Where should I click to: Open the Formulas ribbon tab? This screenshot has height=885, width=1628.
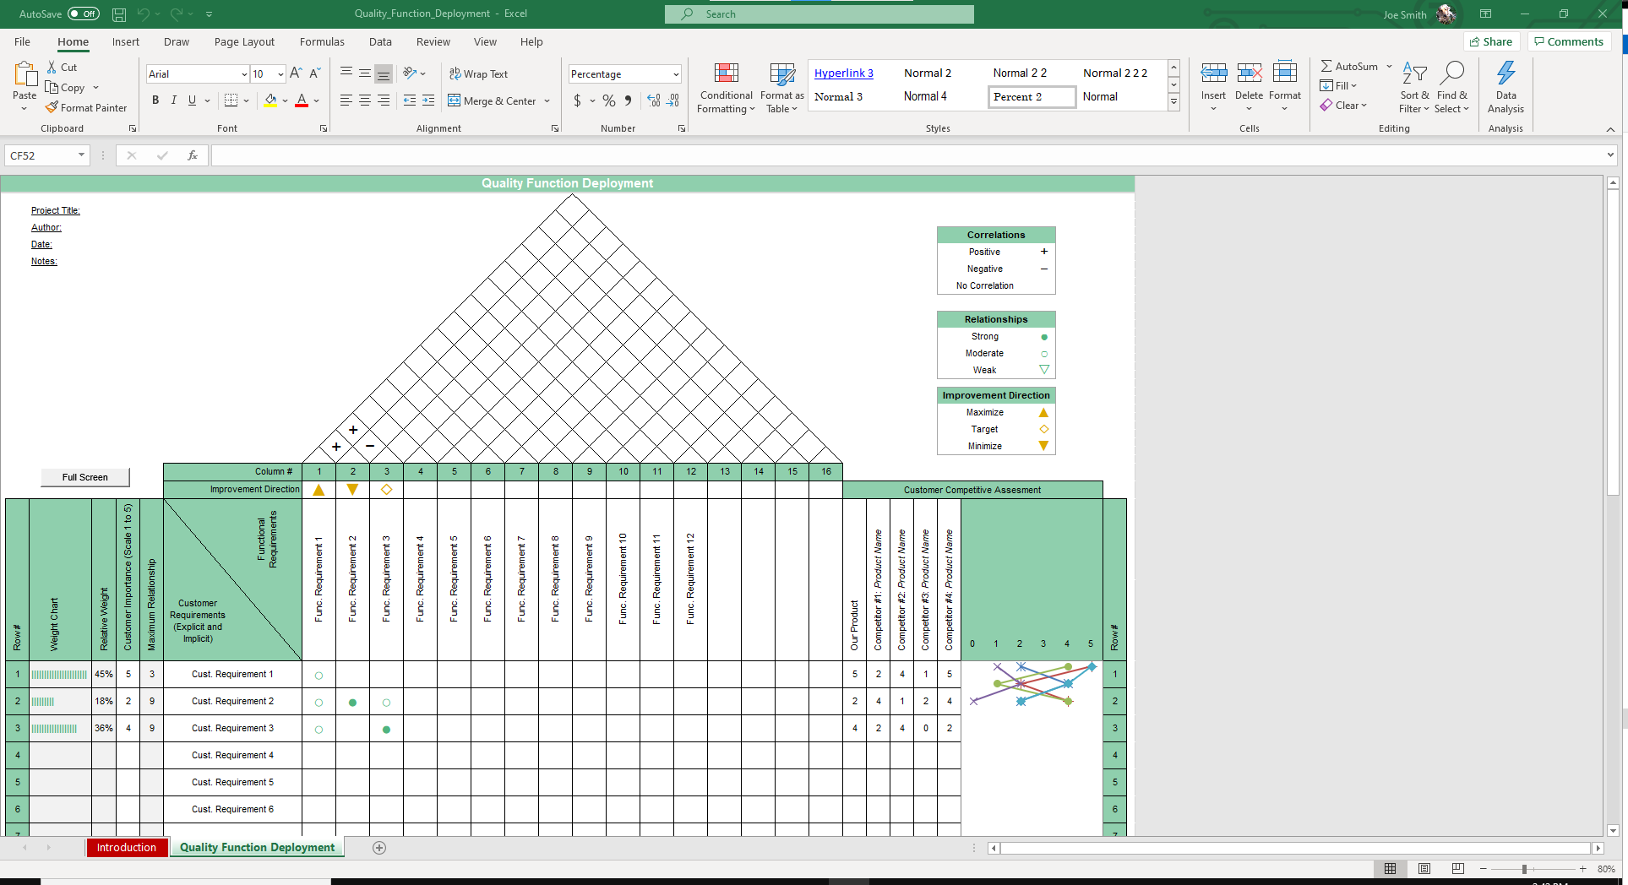click(322, 41)
